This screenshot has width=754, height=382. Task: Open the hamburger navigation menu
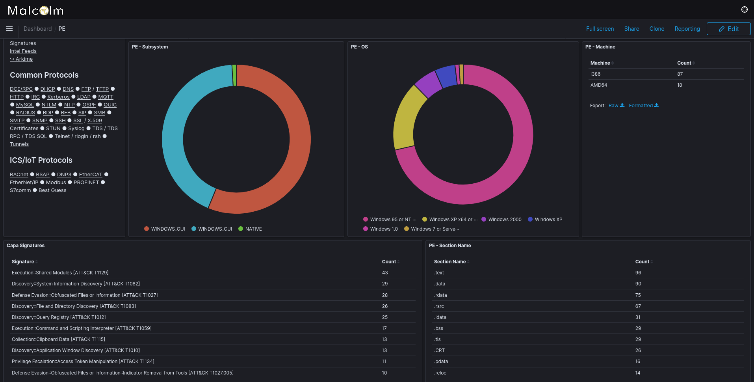coord(9,28)
